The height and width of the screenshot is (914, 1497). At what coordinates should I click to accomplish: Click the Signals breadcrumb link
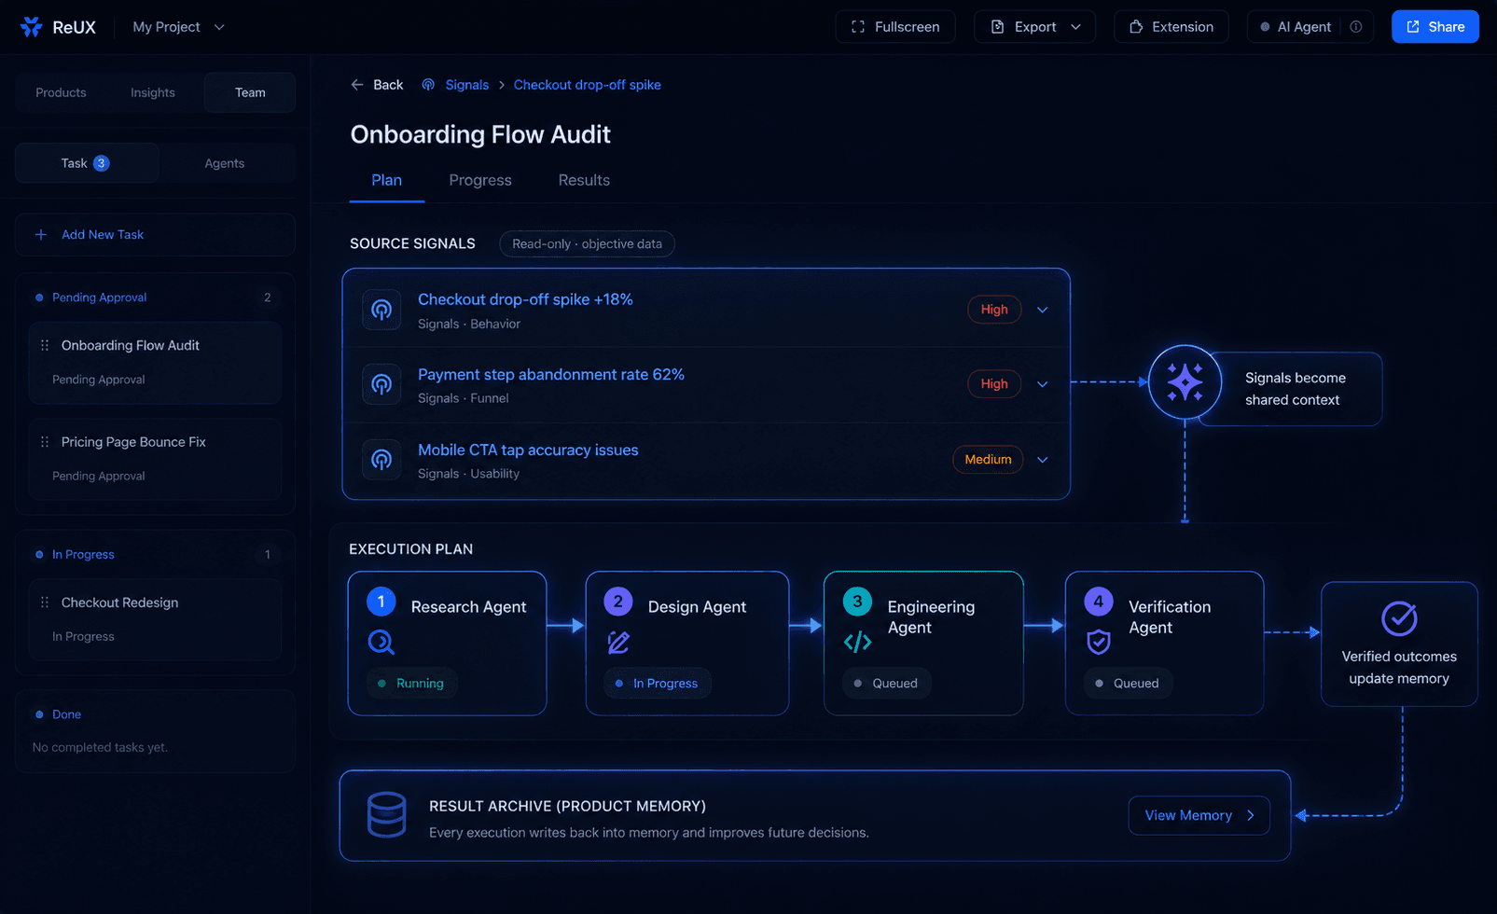tap(467, 85)
